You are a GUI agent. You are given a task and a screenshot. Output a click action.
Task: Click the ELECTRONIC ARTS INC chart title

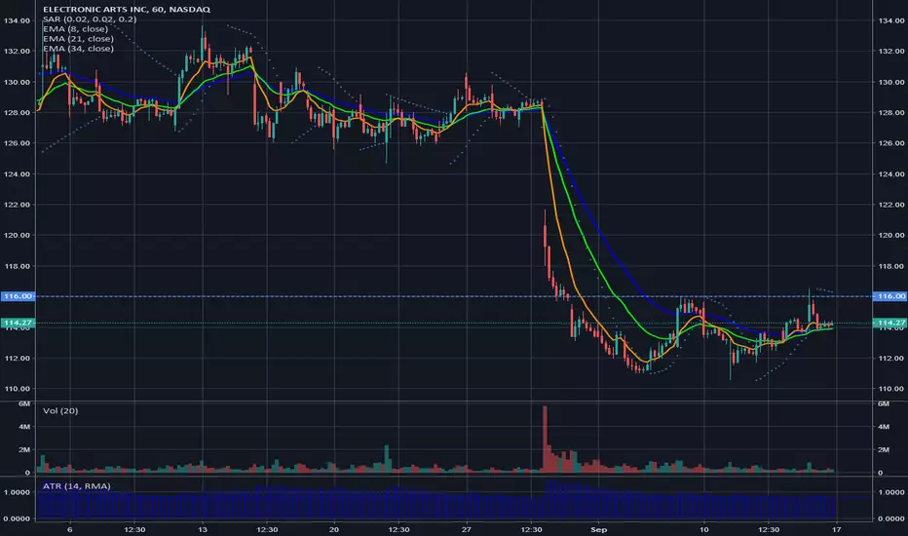(x=127, y=10)
